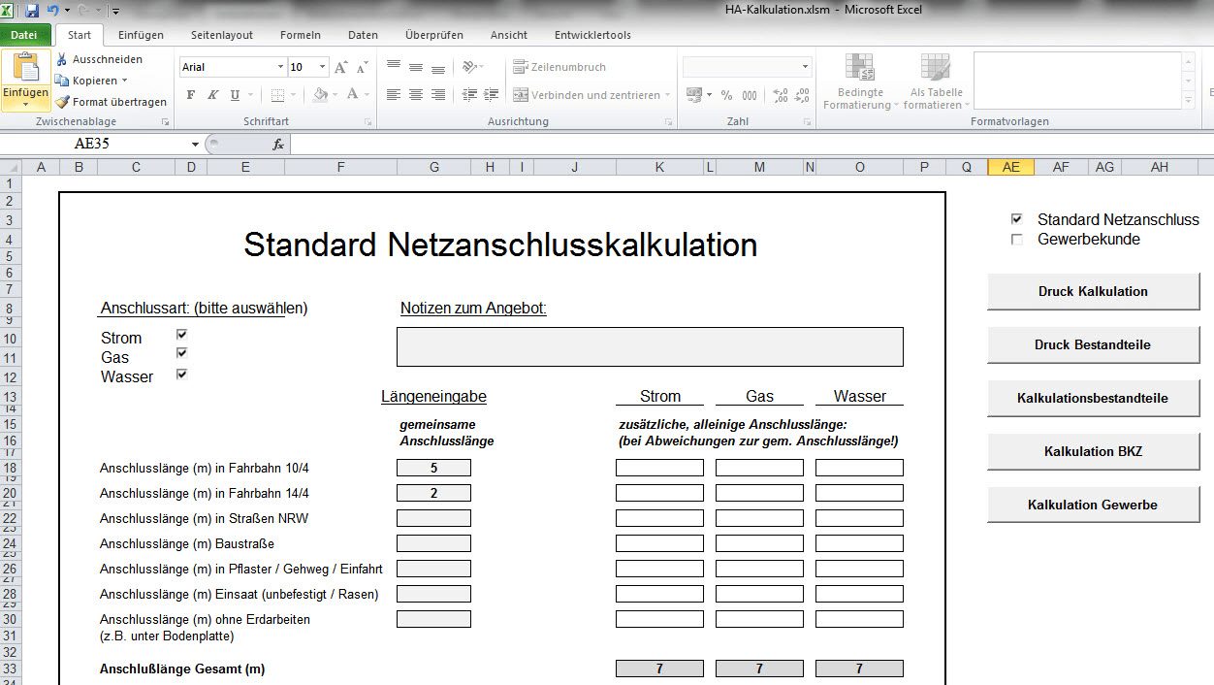Enable the Gewerbekunde checkbox

pyautogui.click(x=1017, y=239)
